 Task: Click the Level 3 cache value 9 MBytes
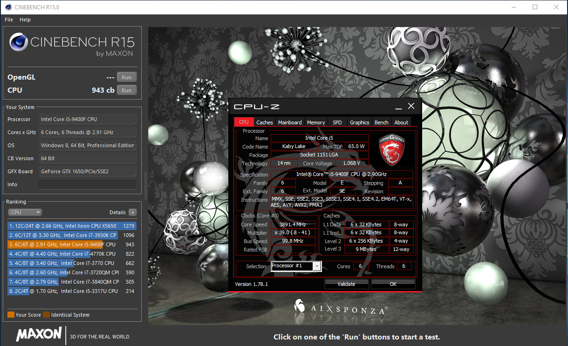tap(367, 249)
